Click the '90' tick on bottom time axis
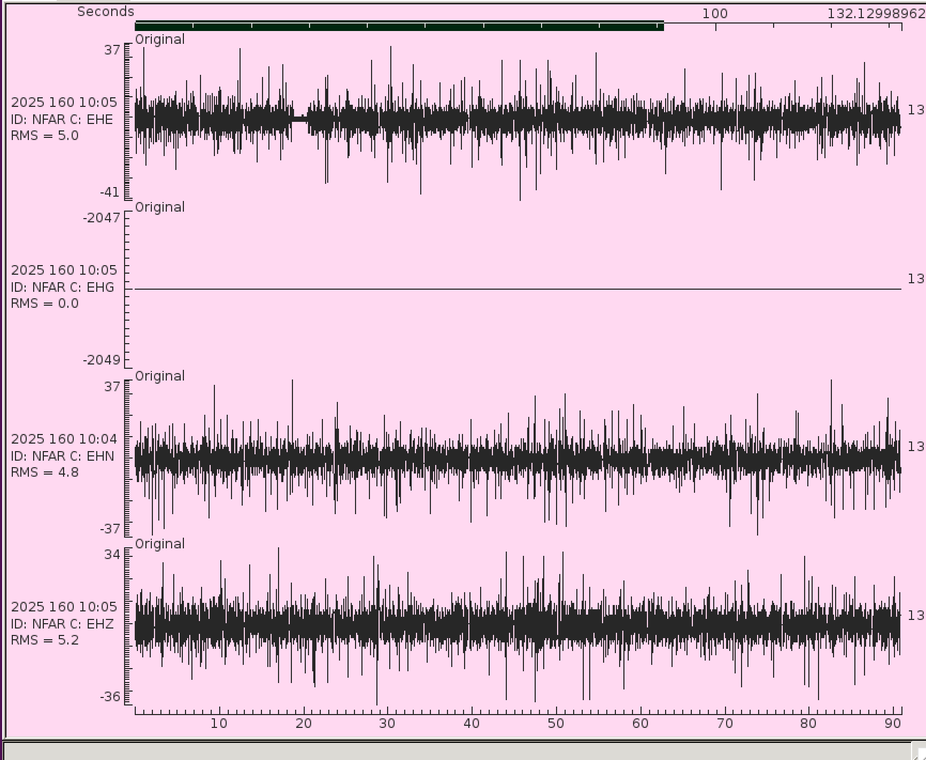This screenshot has height=760, width=926. (x=893, y=724)
